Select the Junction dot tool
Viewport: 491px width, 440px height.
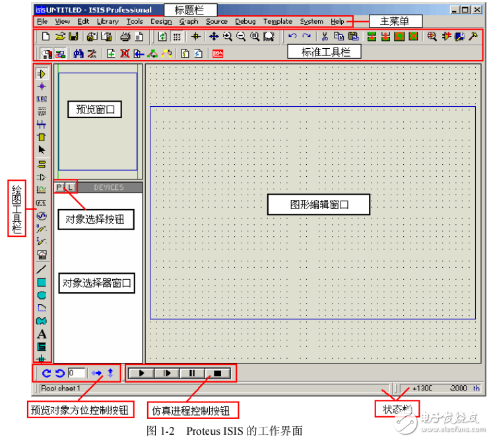42,86
